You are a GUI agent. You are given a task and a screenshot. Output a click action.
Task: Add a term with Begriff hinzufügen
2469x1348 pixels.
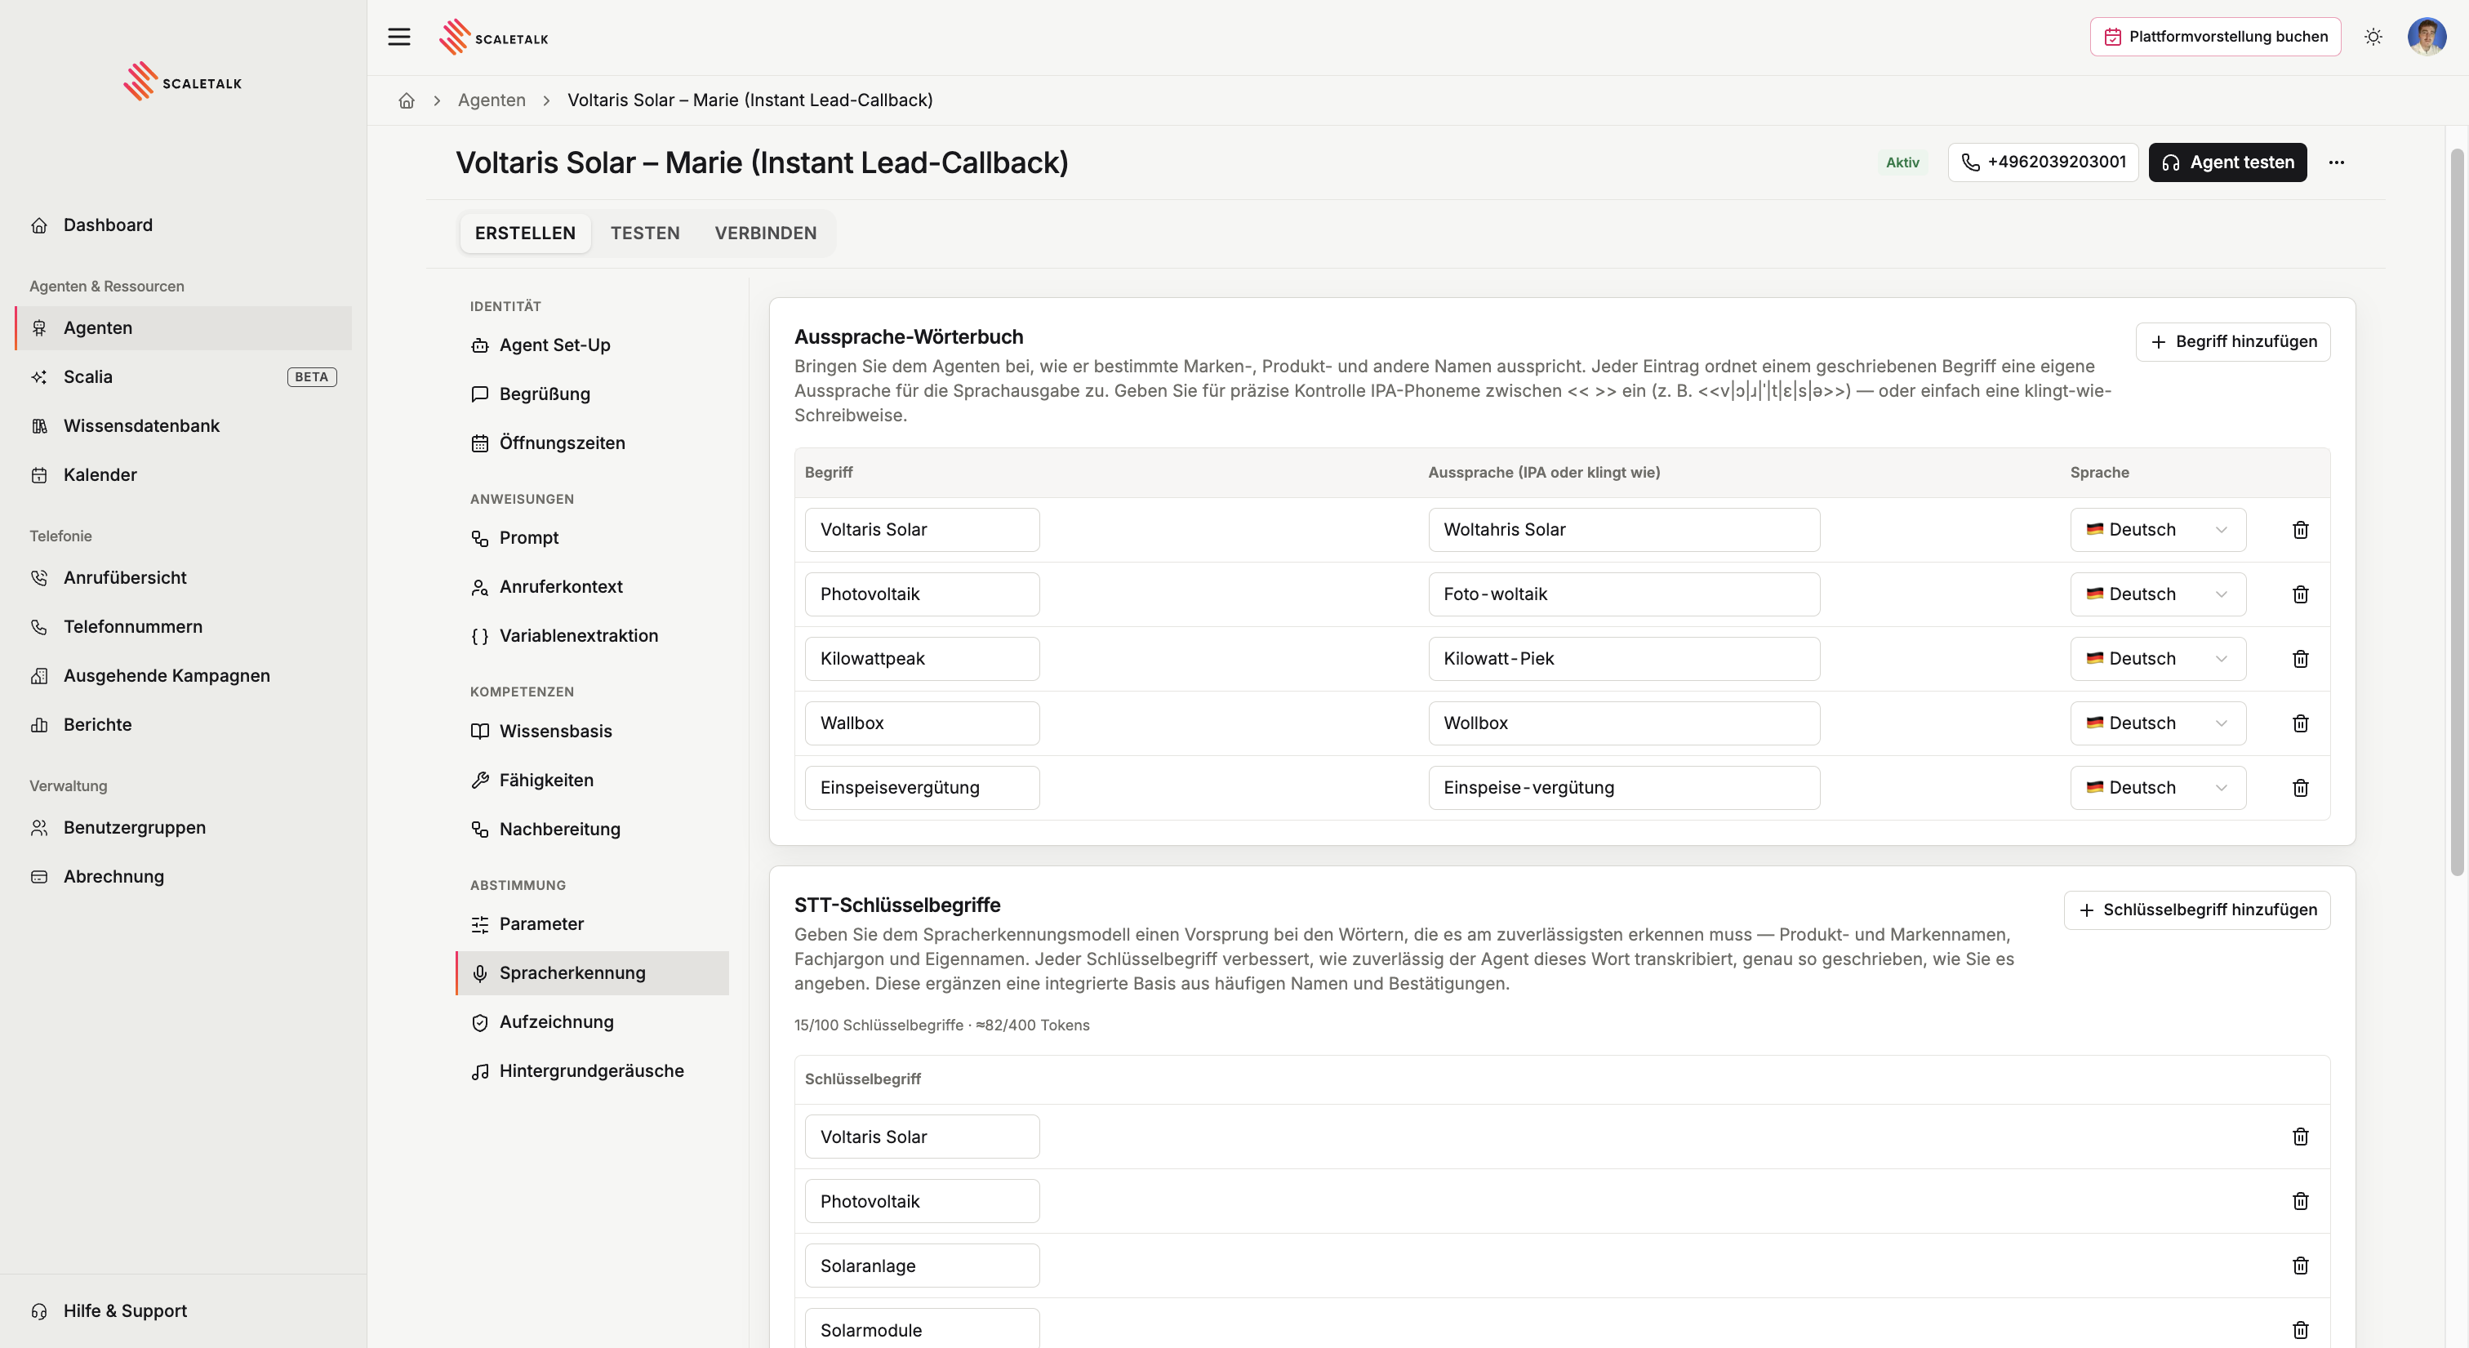(2233, 342)
